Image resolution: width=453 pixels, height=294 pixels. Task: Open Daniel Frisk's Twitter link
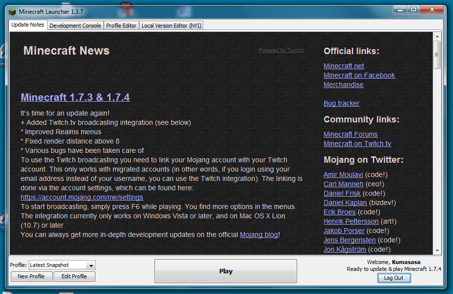[x=342, y=193]
